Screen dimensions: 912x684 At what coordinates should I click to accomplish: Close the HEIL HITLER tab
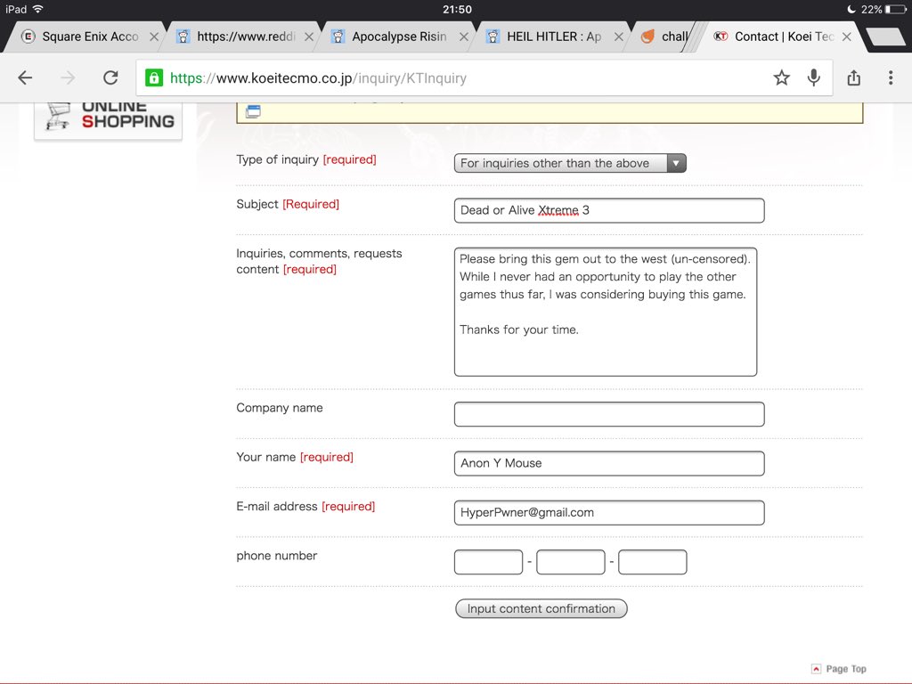(x=619, y=37)
